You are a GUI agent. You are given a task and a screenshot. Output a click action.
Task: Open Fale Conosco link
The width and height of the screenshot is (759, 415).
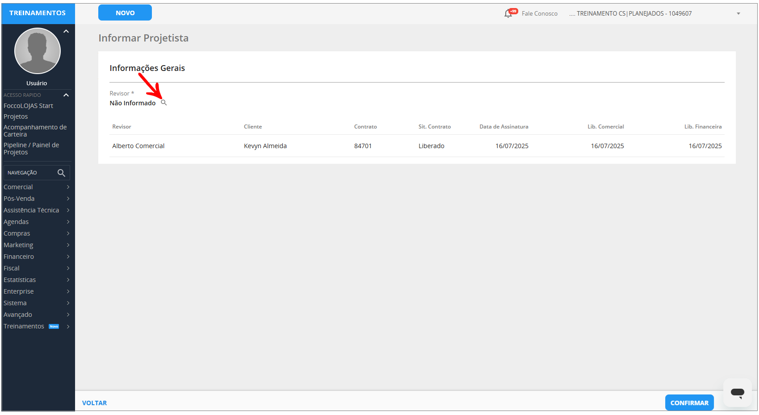tap(539, 13)
